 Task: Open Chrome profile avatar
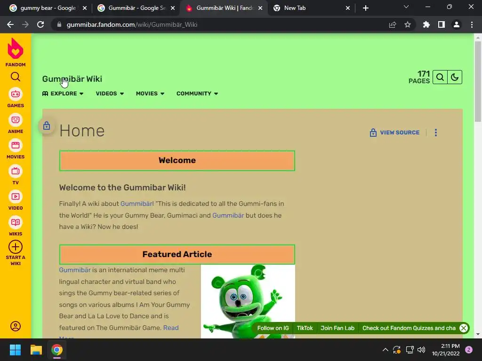(457, 24)
